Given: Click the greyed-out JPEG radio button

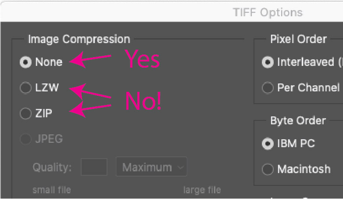Looking at the screenshot, I should point(26,139).
